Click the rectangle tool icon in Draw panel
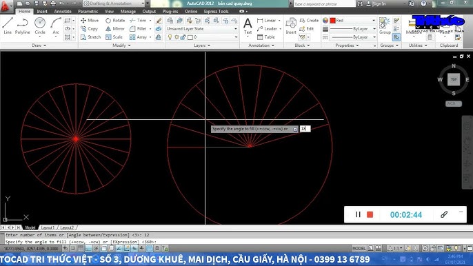 coord(68,21)
